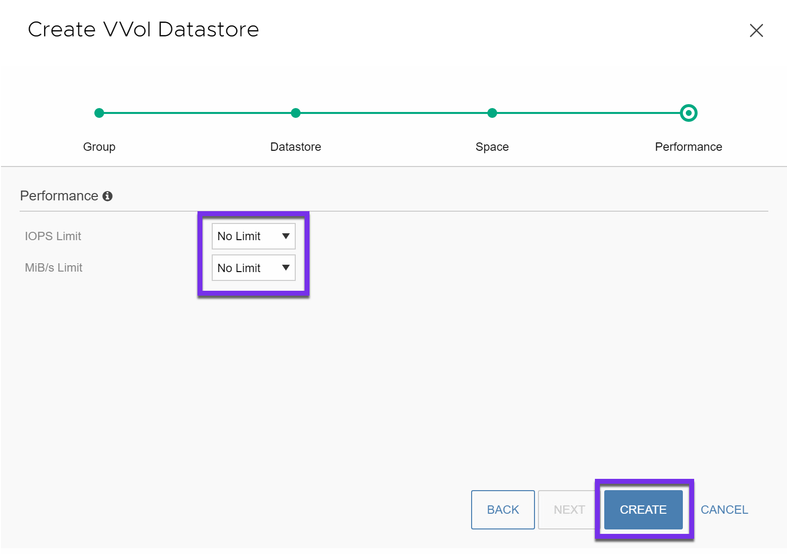Click the Space step circle in wizard
Image resolution: width=787 pixels, height=554 pixels.
tap(492, 113)
